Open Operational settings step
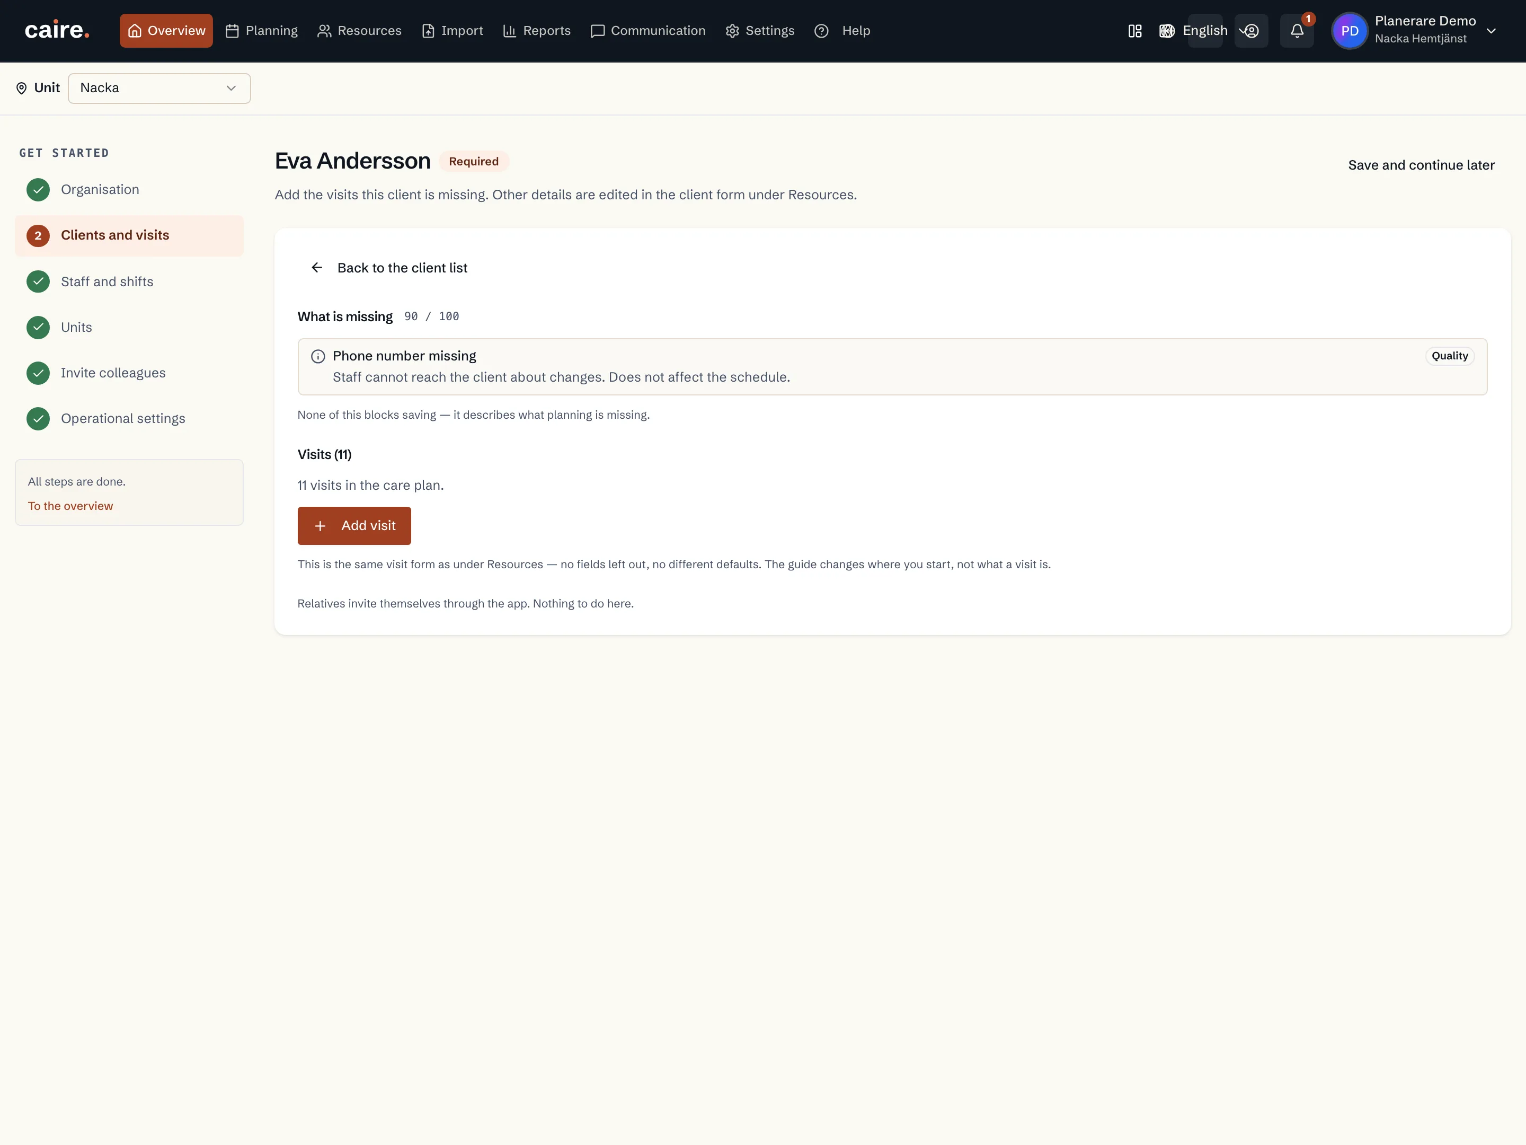Screen dimensions: 1526x1145 129,418
